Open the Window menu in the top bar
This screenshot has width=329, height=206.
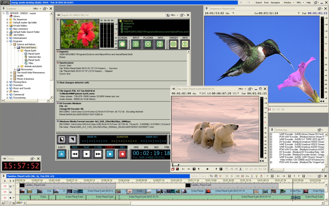tap(289, 3)
